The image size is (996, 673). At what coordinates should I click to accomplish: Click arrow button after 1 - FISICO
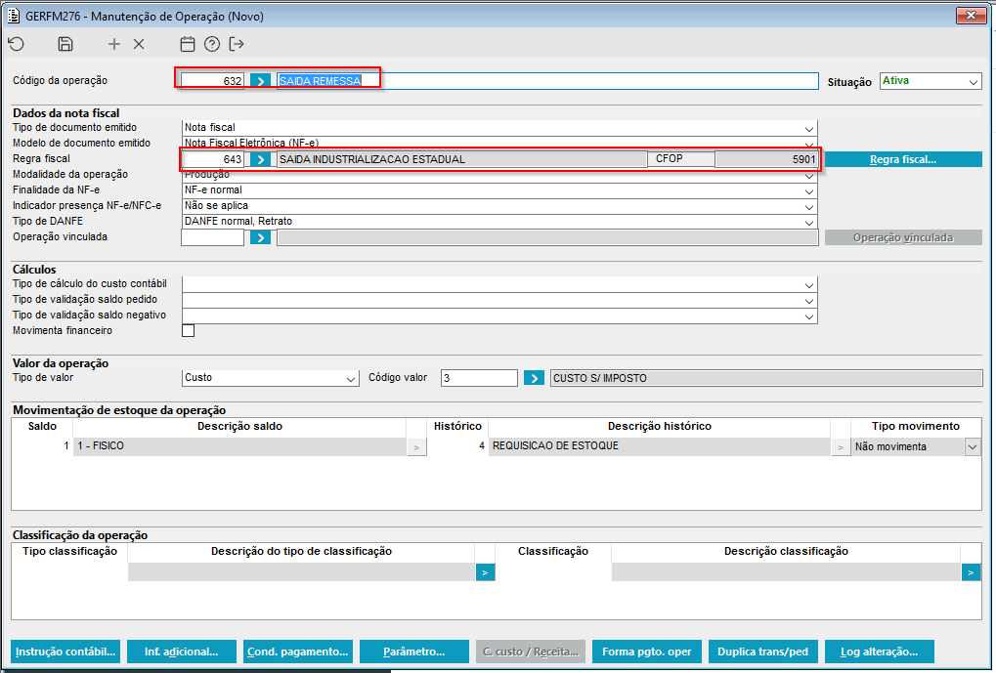416,447
